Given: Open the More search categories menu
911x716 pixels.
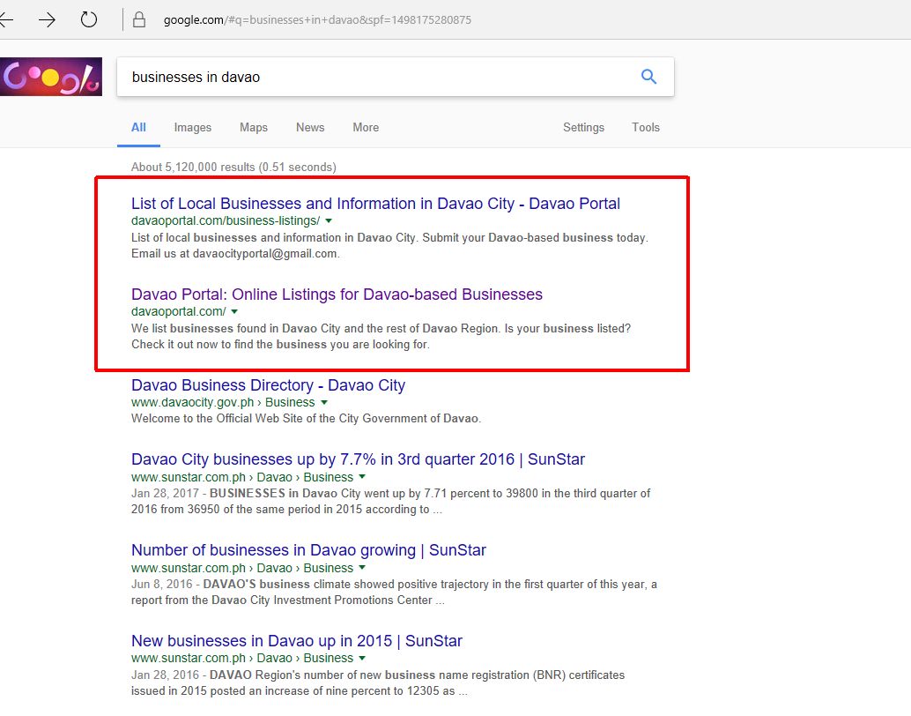Looking at the screenshot, I should 366,127.
